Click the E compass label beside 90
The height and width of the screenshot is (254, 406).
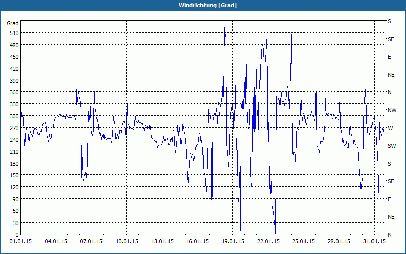click(x=389, y=199)
